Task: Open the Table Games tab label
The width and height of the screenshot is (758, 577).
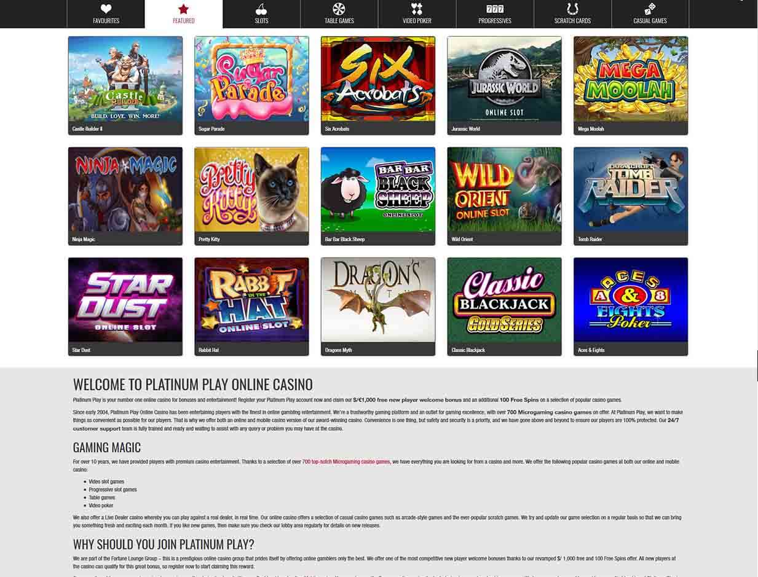Action: pos(339,21)
